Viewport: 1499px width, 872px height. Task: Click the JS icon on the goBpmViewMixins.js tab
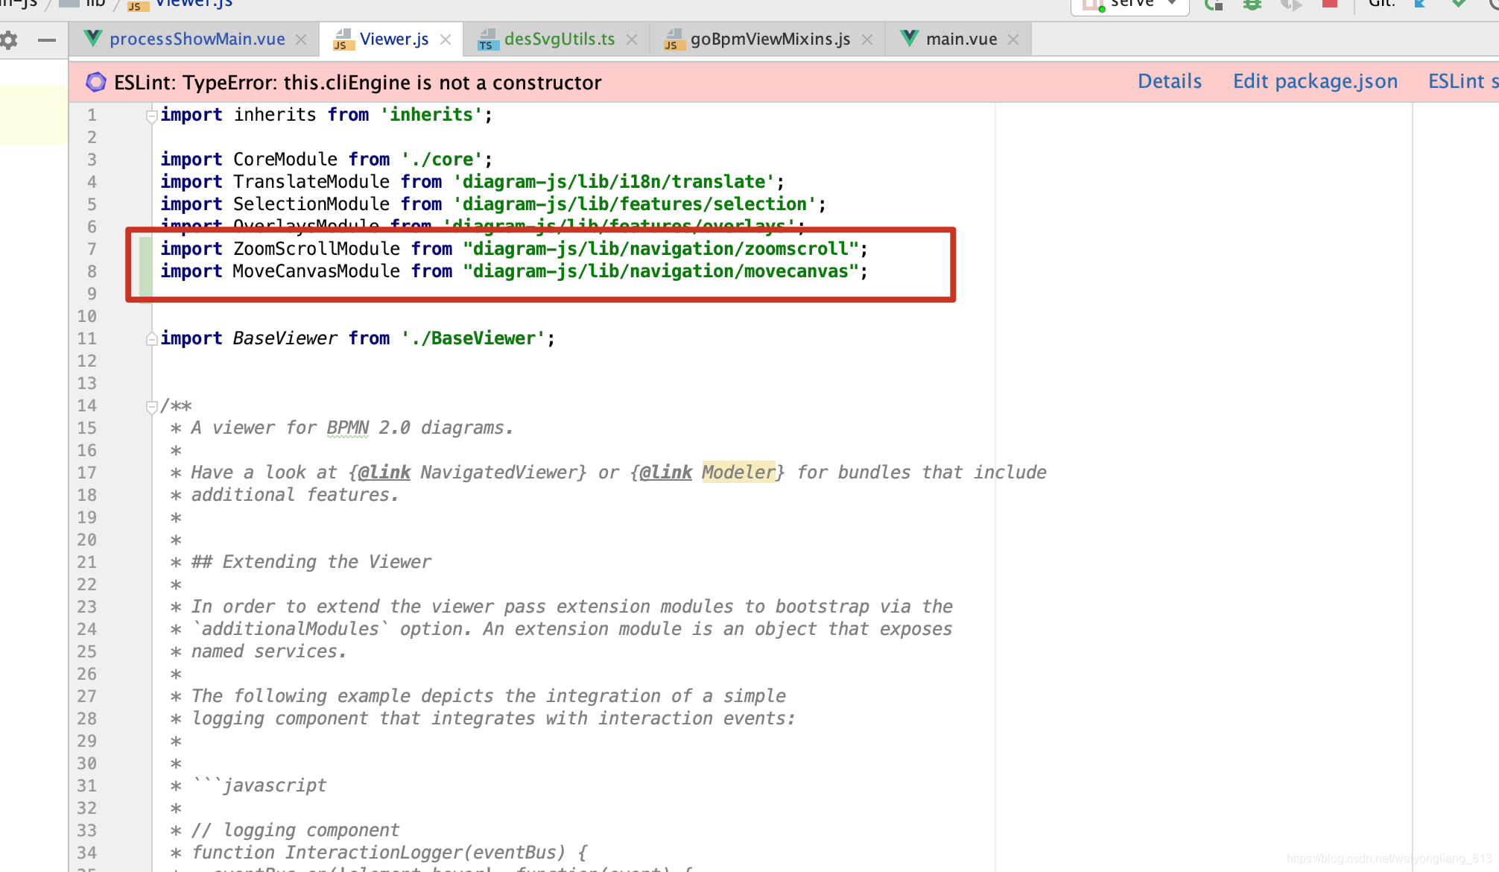(674, 40)
